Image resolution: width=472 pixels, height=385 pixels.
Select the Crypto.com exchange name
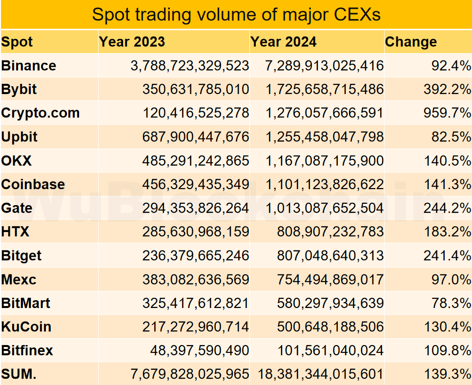(x=41, y=113)
